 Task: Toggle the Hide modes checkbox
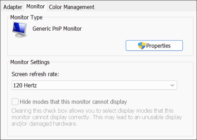click(x=15, y=101)
